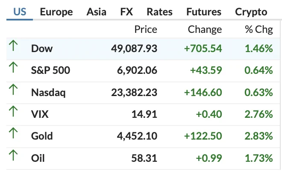Click the up arrow icon next to S&P 500
The height and width of the screenshot is (181, 282).
pyautogui.click(x=13, y=67)
